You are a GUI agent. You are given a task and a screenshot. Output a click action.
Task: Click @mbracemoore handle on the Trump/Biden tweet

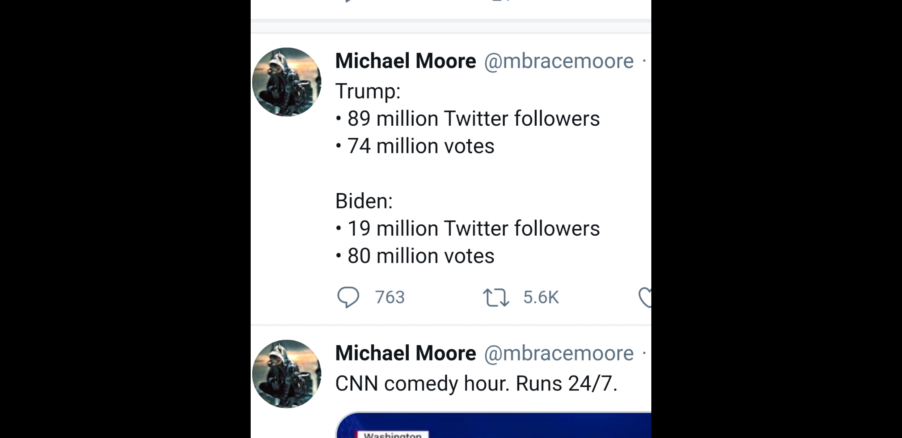[x=559, y=61]
